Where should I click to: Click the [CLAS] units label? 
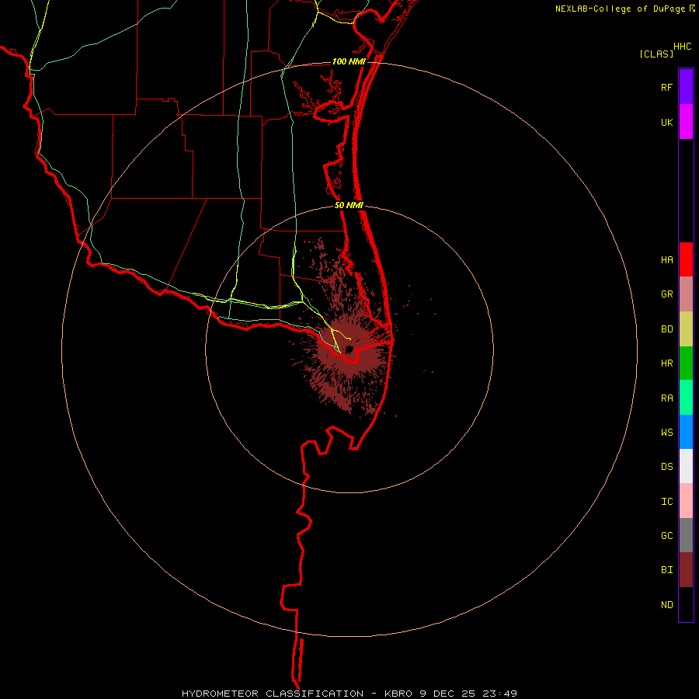[656, 54]
